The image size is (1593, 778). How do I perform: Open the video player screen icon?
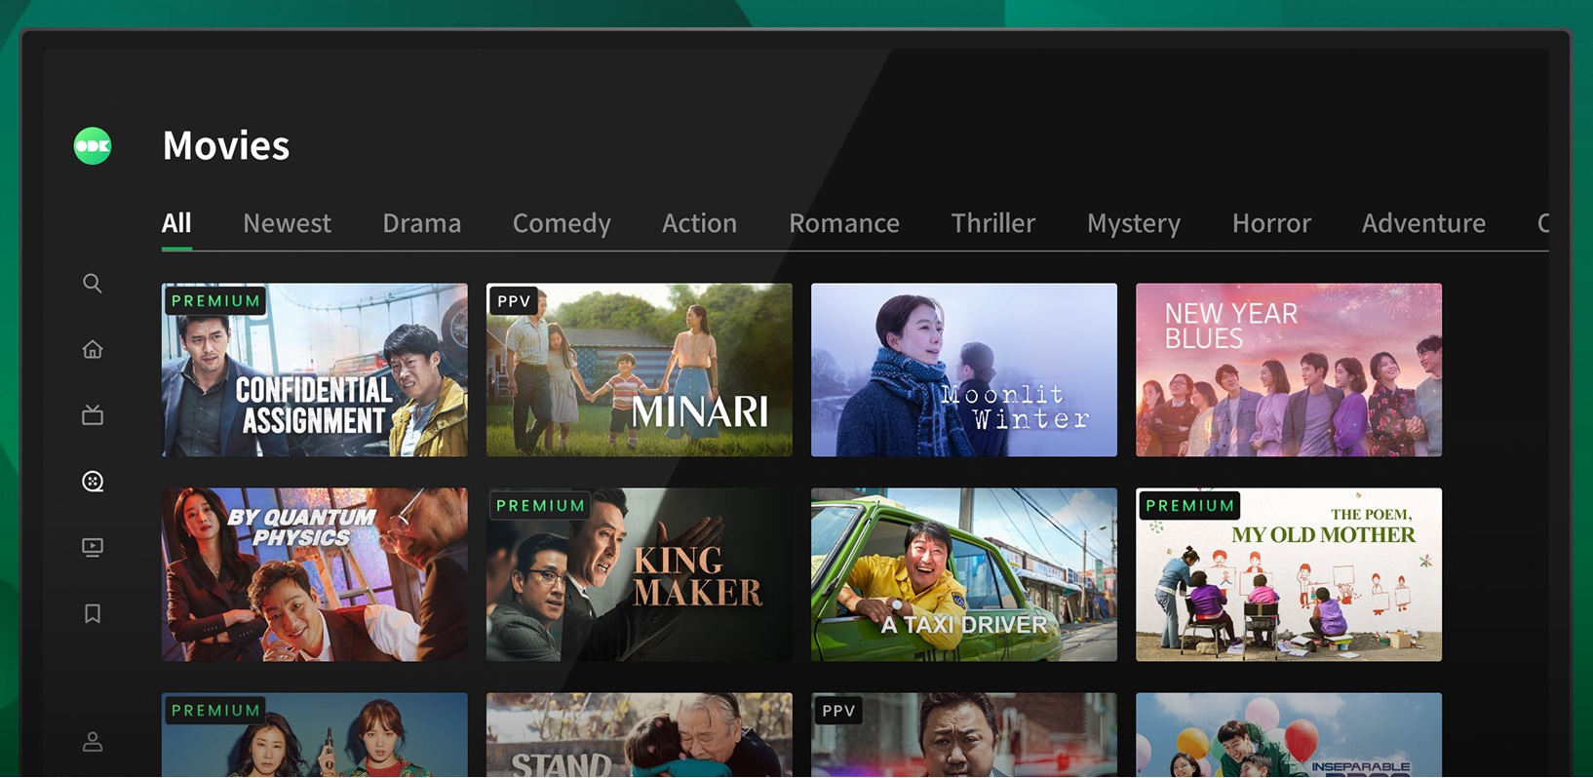pos(93,547)
